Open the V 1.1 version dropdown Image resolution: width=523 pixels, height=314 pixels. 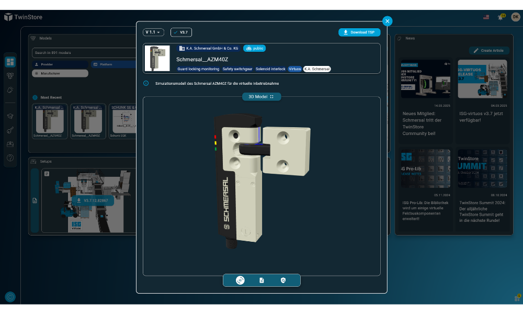153,32
